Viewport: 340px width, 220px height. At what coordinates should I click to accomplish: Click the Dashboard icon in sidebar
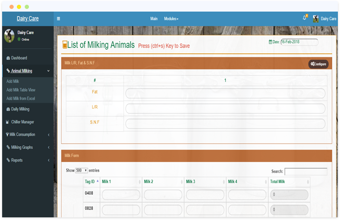point(8,58)
